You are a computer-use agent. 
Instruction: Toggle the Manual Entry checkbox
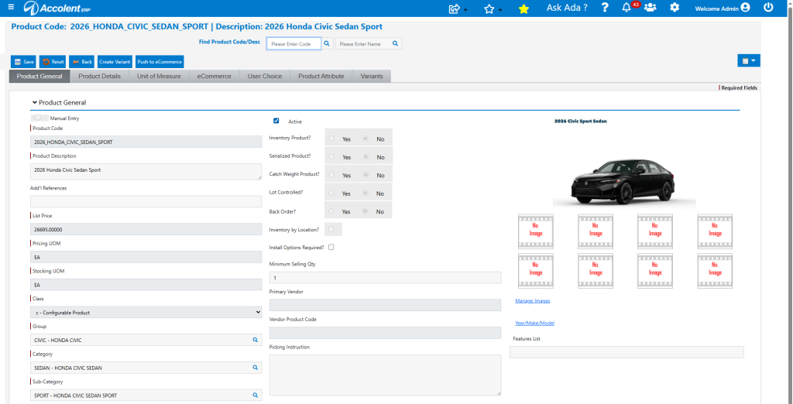click(x=38, y=118)
